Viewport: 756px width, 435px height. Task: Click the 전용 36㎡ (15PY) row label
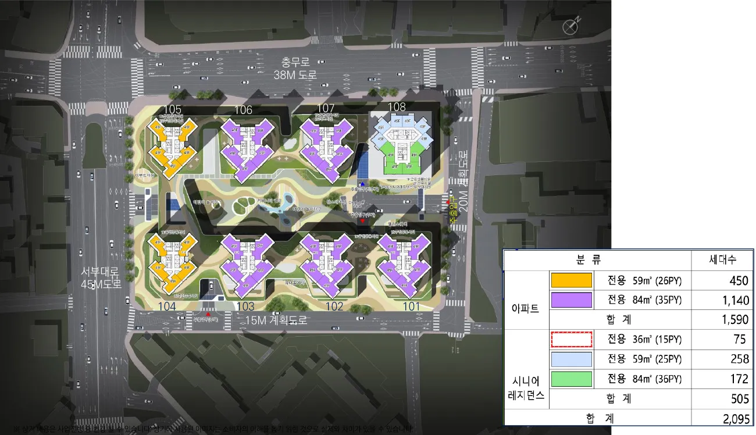644,339
